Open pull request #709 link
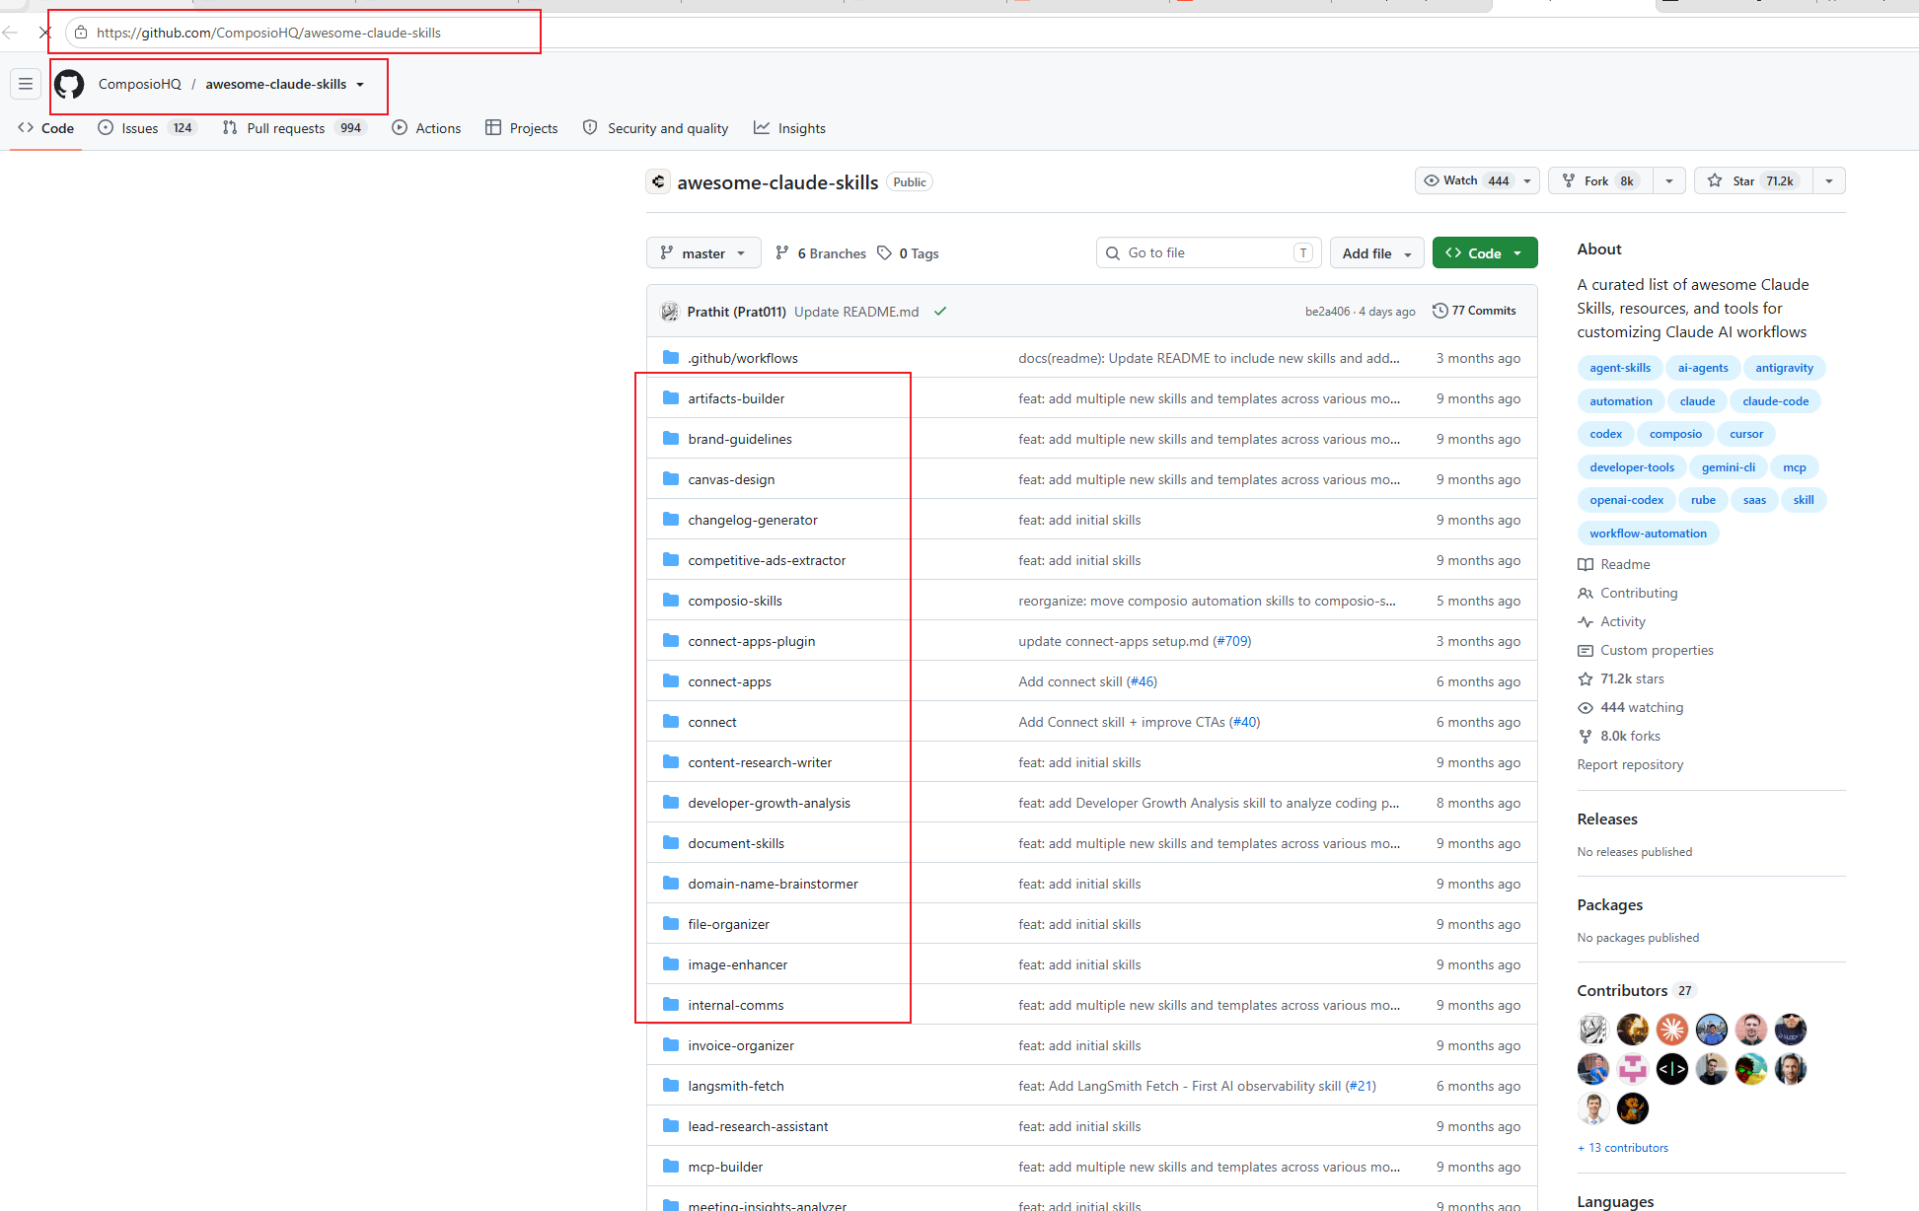Image resolution: width=1919 pixels, height=1211 pixels. coord(1233,641)
